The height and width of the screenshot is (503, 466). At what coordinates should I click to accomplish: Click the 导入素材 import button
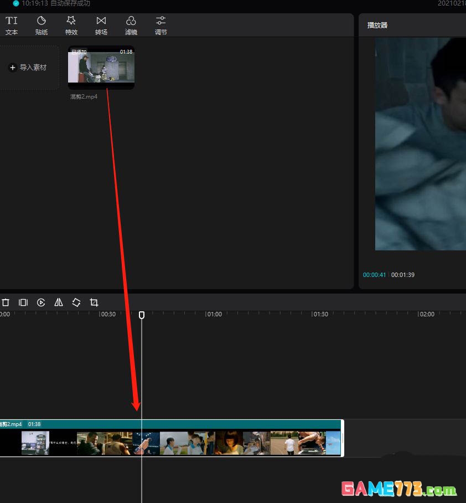[x=28, y=68]
